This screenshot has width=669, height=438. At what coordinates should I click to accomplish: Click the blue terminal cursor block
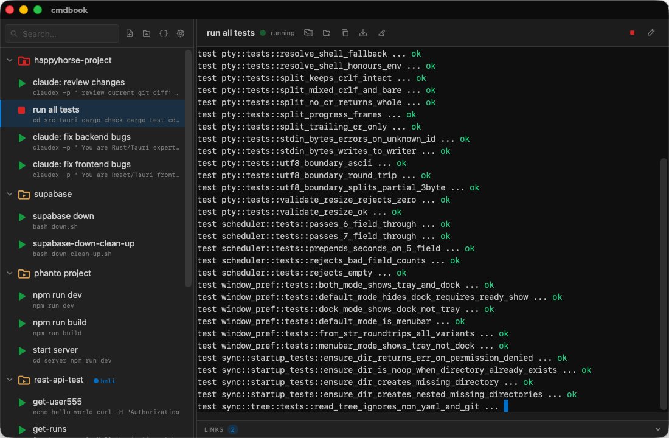click(x=506, y=406)
